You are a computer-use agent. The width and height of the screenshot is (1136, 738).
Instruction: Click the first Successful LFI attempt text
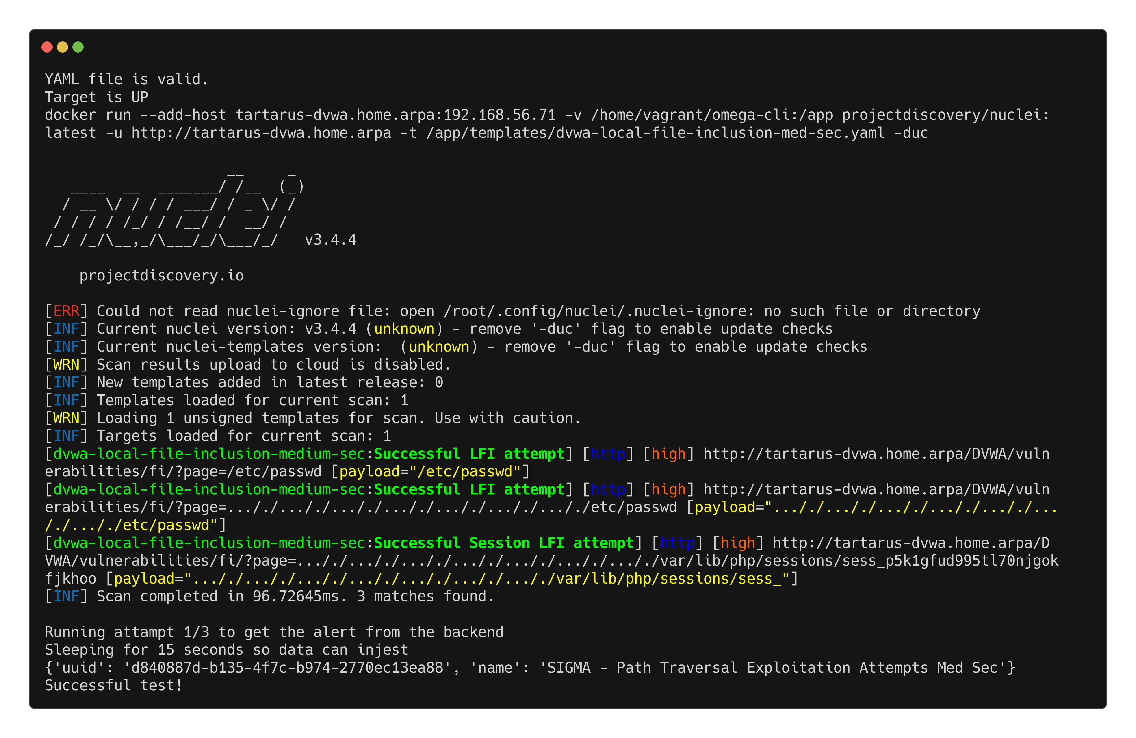click(469, 454)
